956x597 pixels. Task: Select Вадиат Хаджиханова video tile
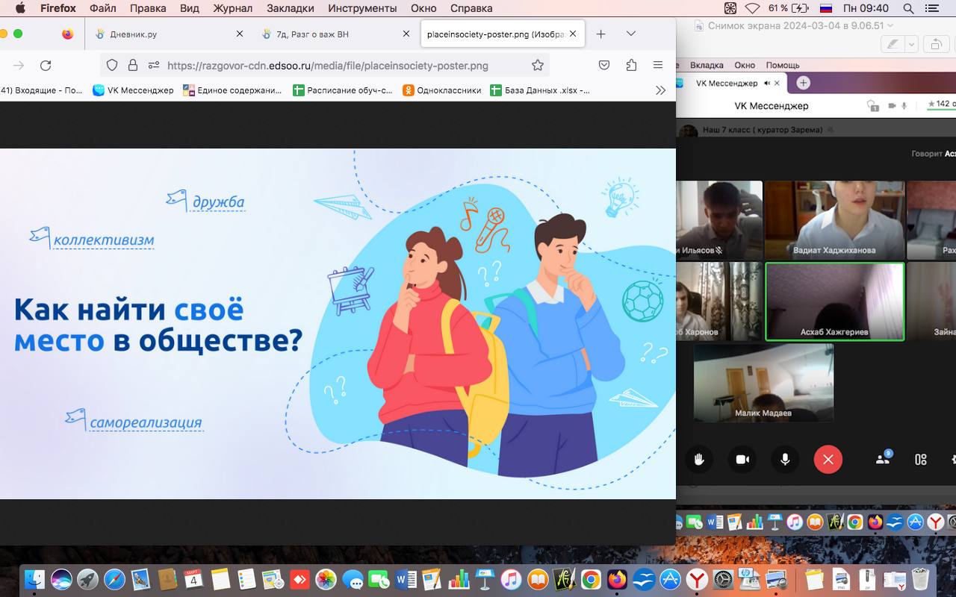(x=834, y=219)
